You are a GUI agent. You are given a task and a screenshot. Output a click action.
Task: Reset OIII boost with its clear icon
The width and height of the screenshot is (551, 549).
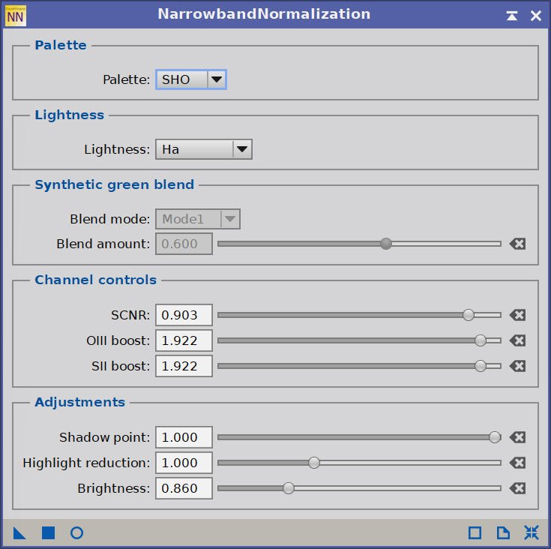coord(517,340)
